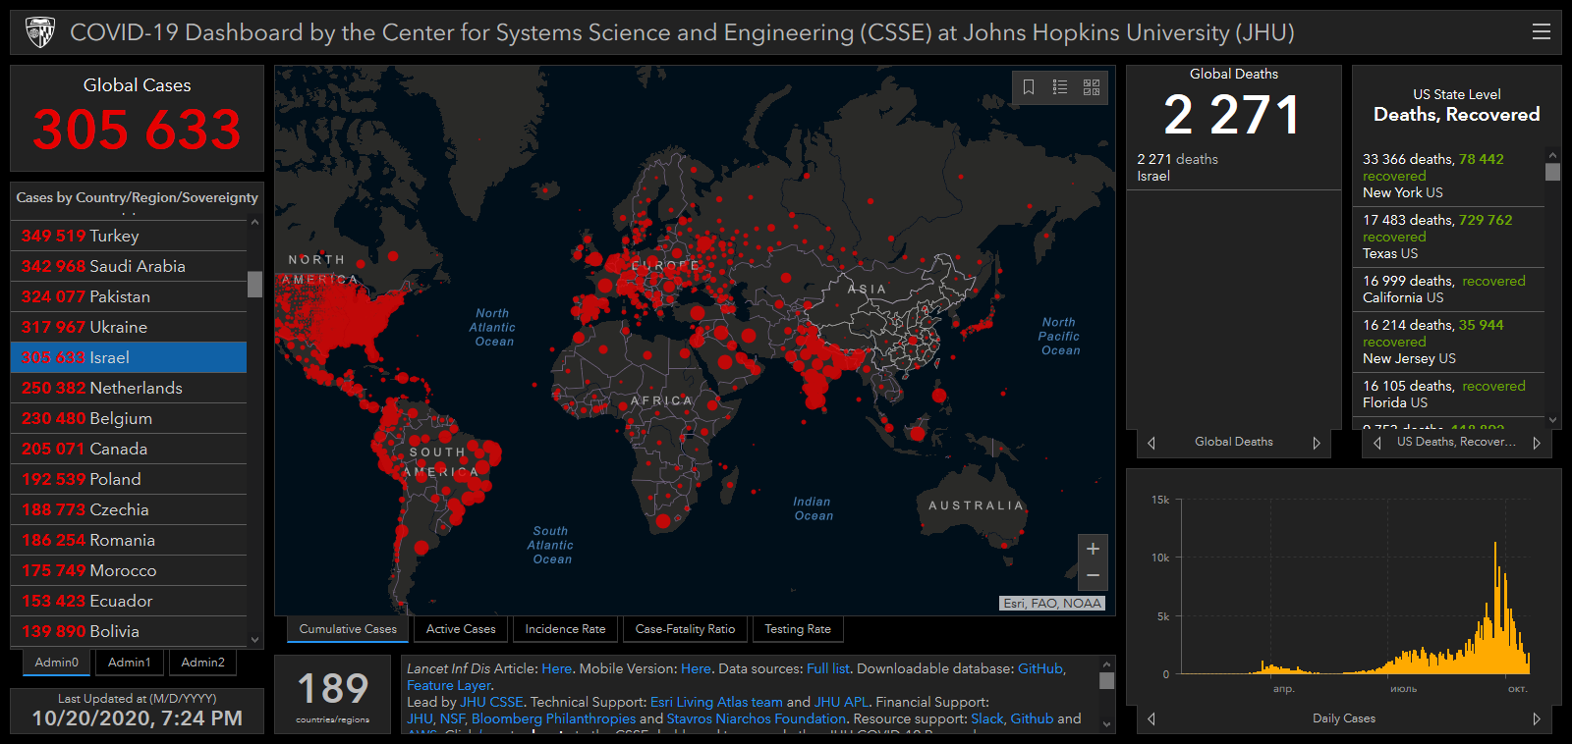The width and height of the screenshot is (1572, 744).
Task: Open the Slack resource support link
Action: point(987,718)
